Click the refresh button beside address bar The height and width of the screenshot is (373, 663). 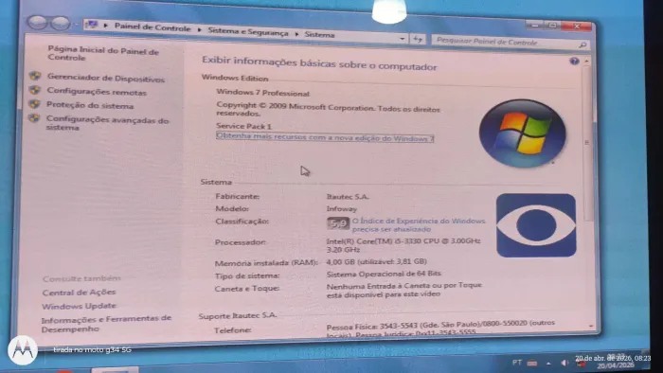[418, 39]
